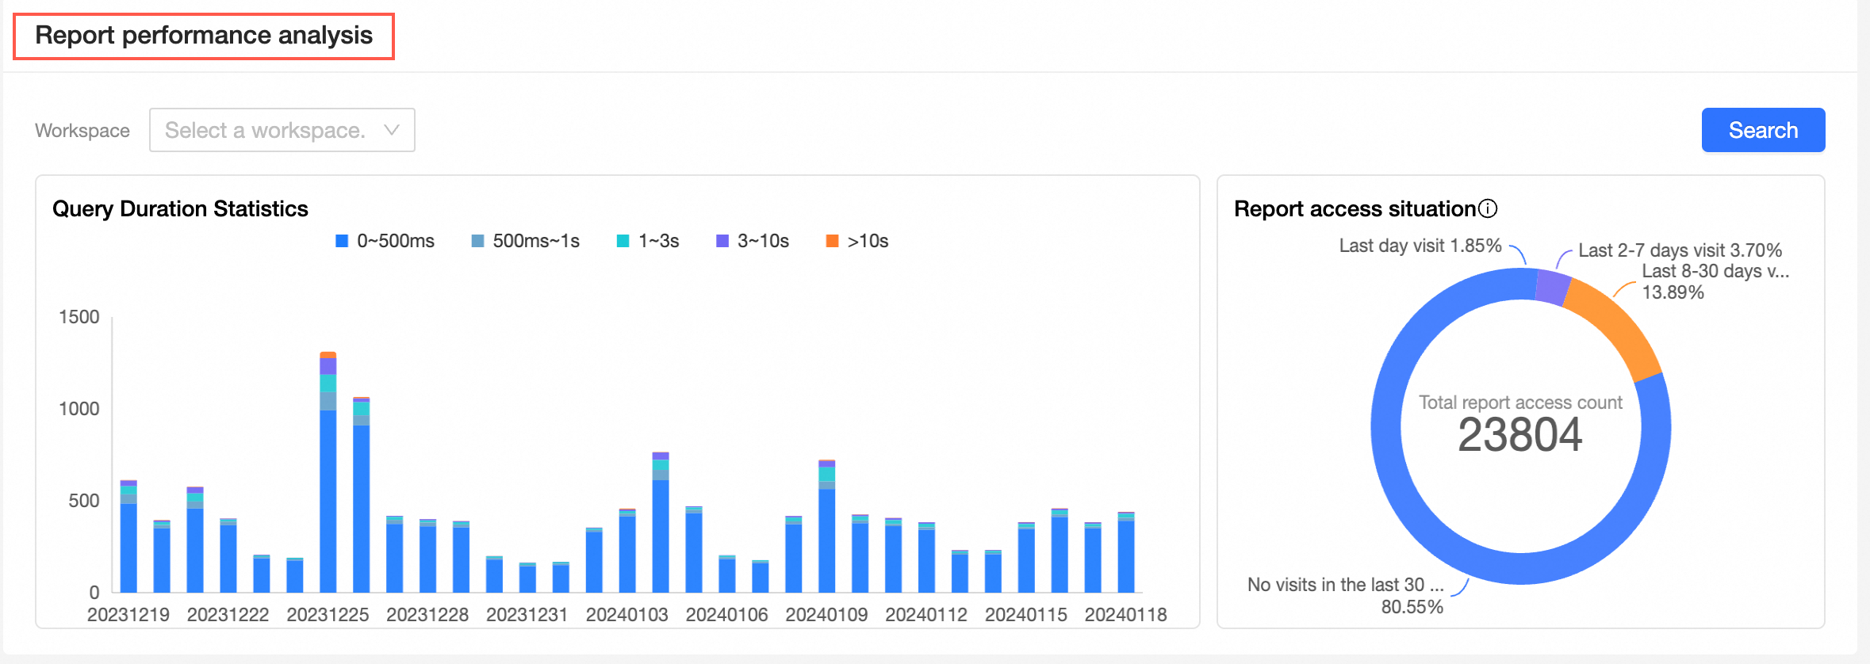Click the Workspace field label

82,131
